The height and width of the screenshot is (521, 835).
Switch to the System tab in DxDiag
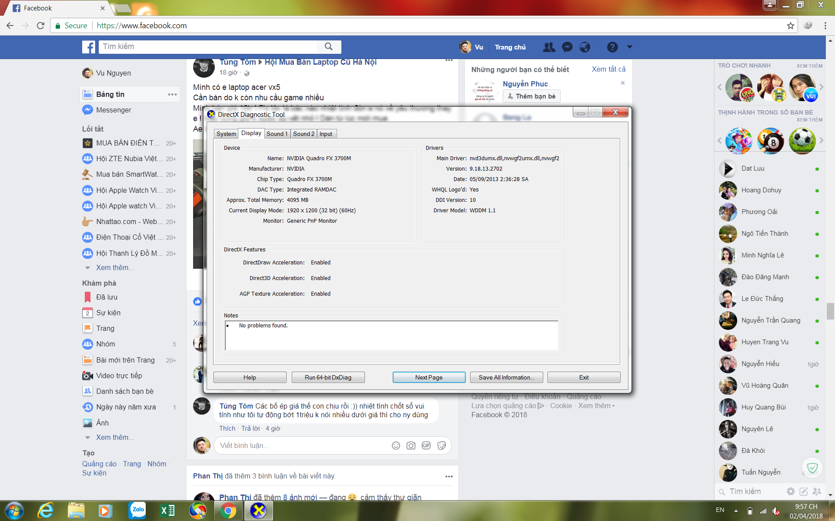click(226, 134)
